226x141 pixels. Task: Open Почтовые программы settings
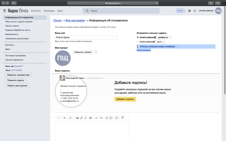(15, 56)
